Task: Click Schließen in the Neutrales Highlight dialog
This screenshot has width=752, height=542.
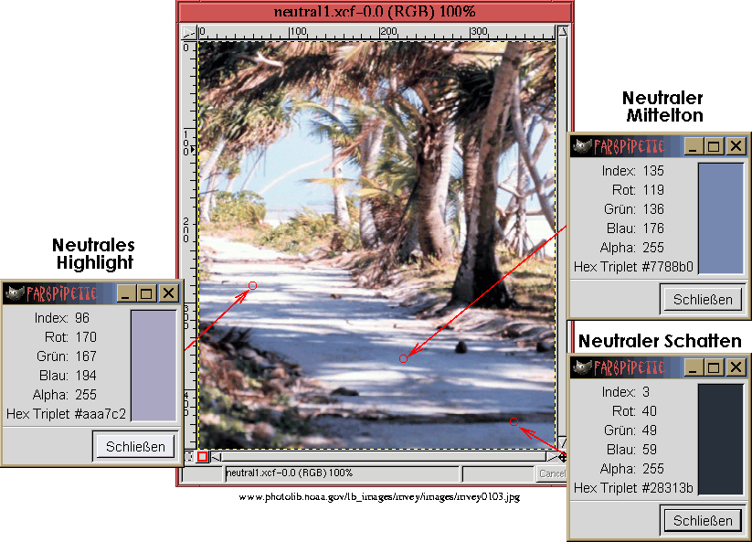Action: click(x=135, y=446)
